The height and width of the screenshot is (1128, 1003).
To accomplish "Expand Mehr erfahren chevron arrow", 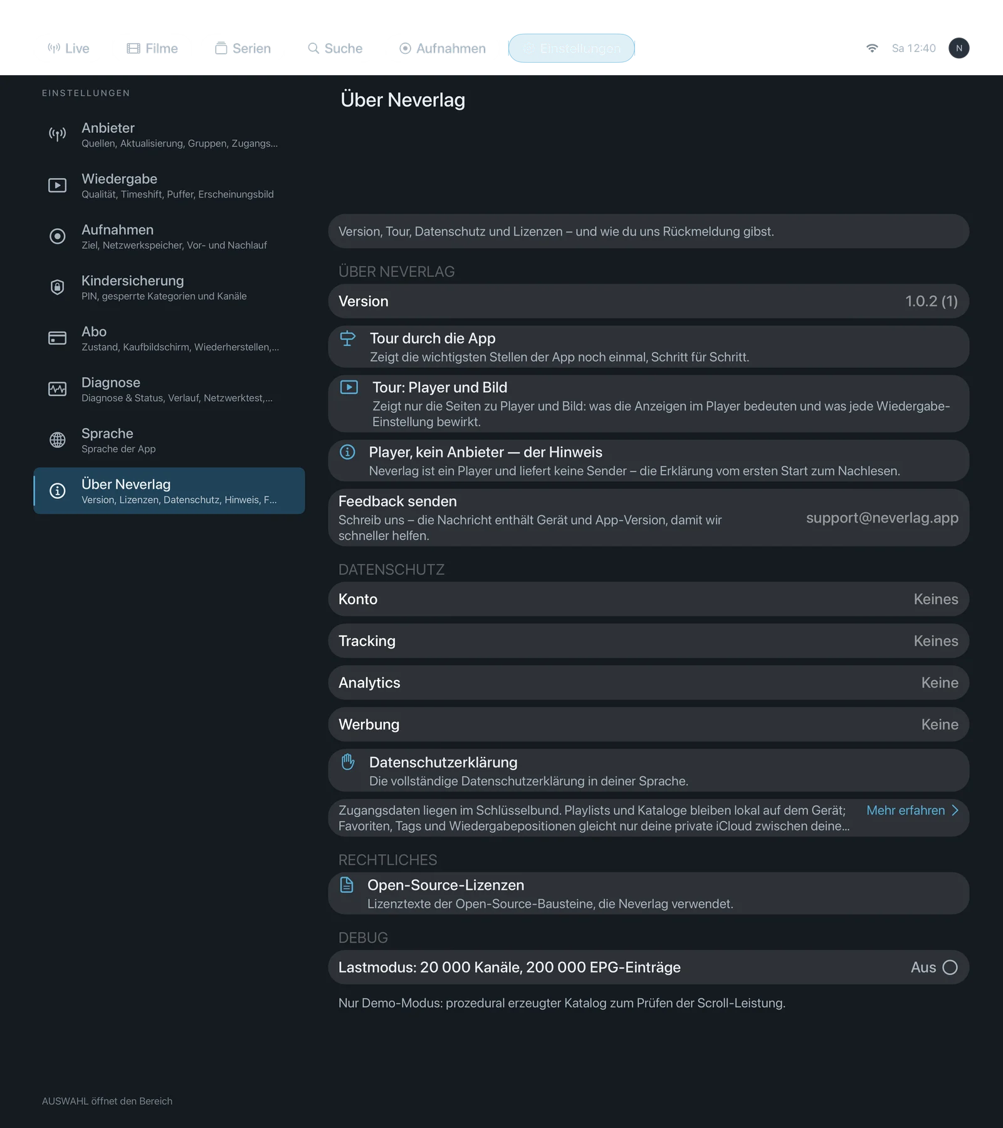I will (955, 810).
